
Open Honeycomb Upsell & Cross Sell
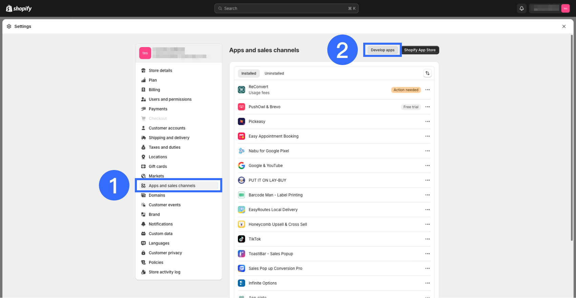pos(278,225)
